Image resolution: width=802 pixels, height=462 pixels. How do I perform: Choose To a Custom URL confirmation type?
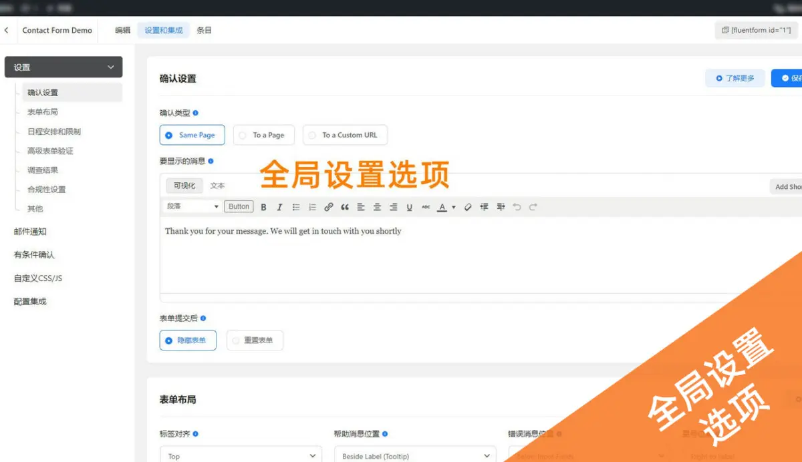tap(345, 135)
